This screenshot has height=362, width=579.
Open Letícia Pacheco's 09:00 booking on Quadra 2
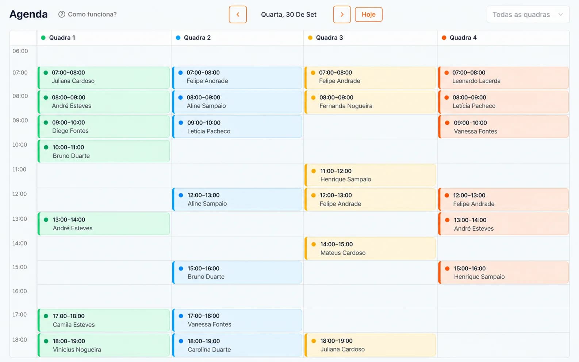tap(237, 127)
